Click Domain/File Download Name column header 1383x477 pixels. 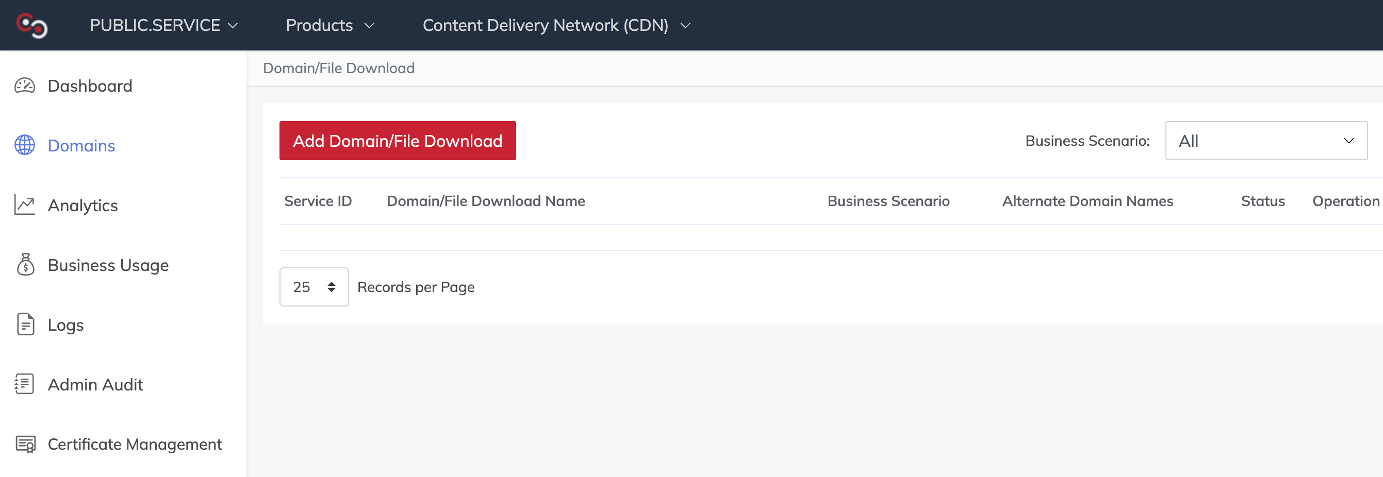486,201
